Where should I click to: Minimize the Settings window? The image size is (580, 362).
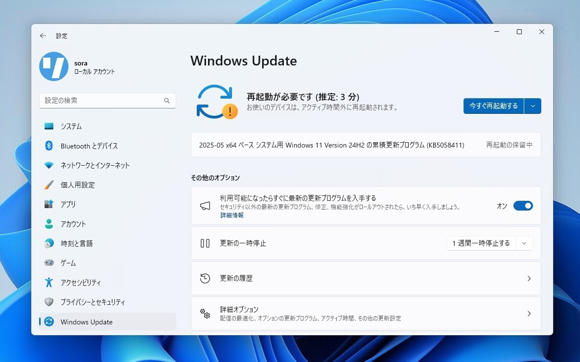point(497,32)
